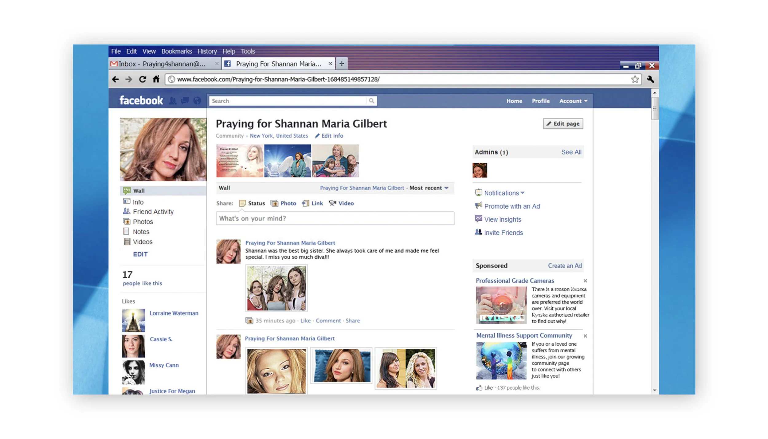
Task: Like the 35 minutes ago post
Action: click(x=305, y=320)
